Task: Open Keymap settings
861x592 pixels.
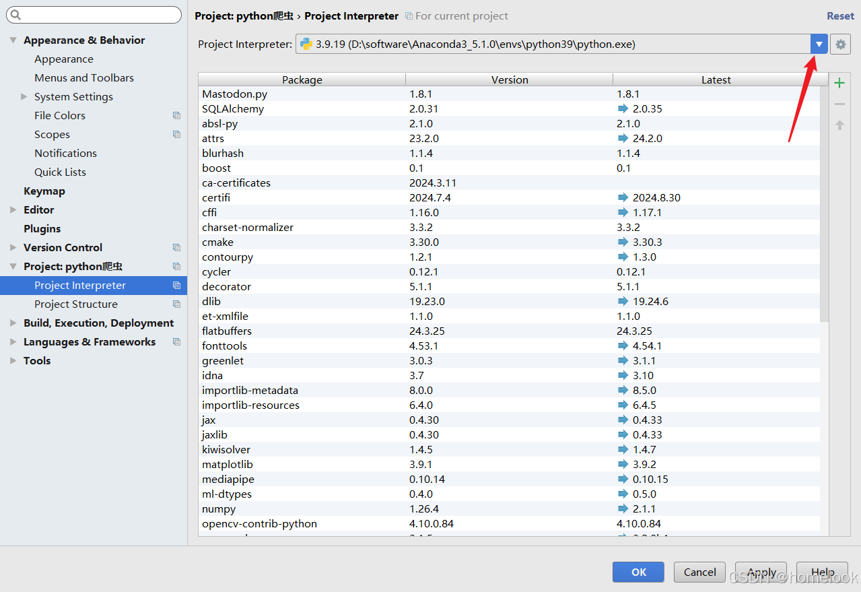Action: (x=44, y=191)
